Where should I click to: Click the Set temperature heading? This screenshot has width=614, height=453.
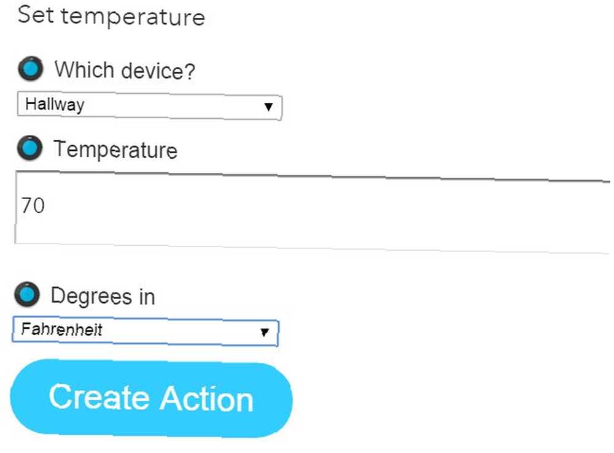[111, 16]
